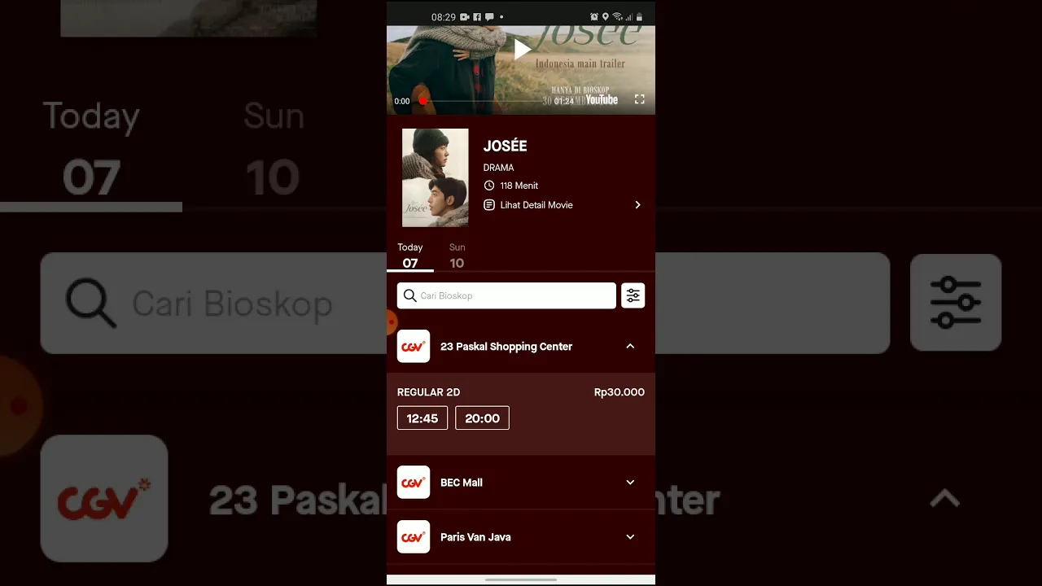The width and height of the screenshot is (1042, 586).
Task: Select Paris Van Java cinema name
Action: (x=475, y=536)
